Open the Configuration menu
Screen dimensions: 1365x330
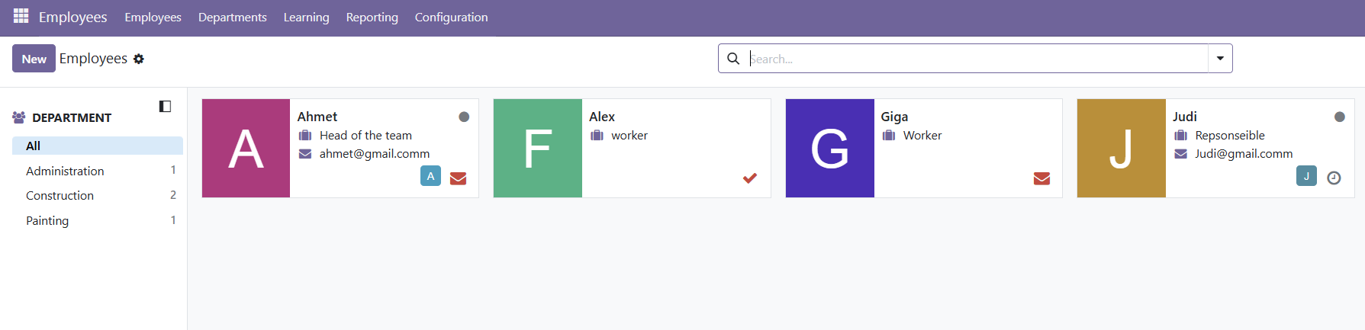pos(451,17)
